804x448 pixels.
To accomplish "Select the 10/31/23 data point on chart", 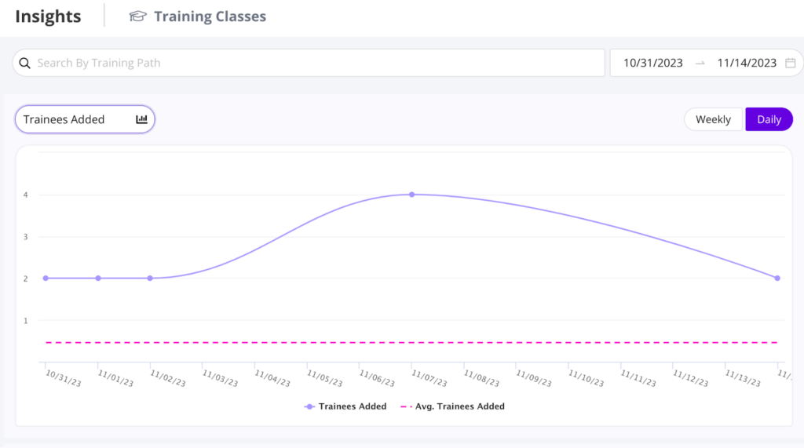I will point(46,279).
